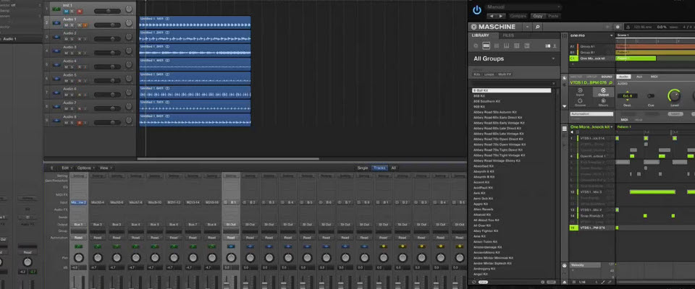This screenshot has height=289, width=695.
Task: Click the green Level knob
Action: [x=674, y=95]
